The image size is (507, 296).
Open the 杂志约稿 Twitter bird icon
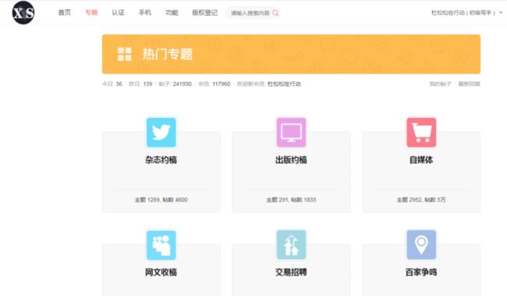click(x=161, y=133)
